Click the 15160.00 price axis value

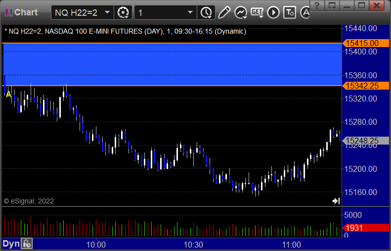click(360, 192)
